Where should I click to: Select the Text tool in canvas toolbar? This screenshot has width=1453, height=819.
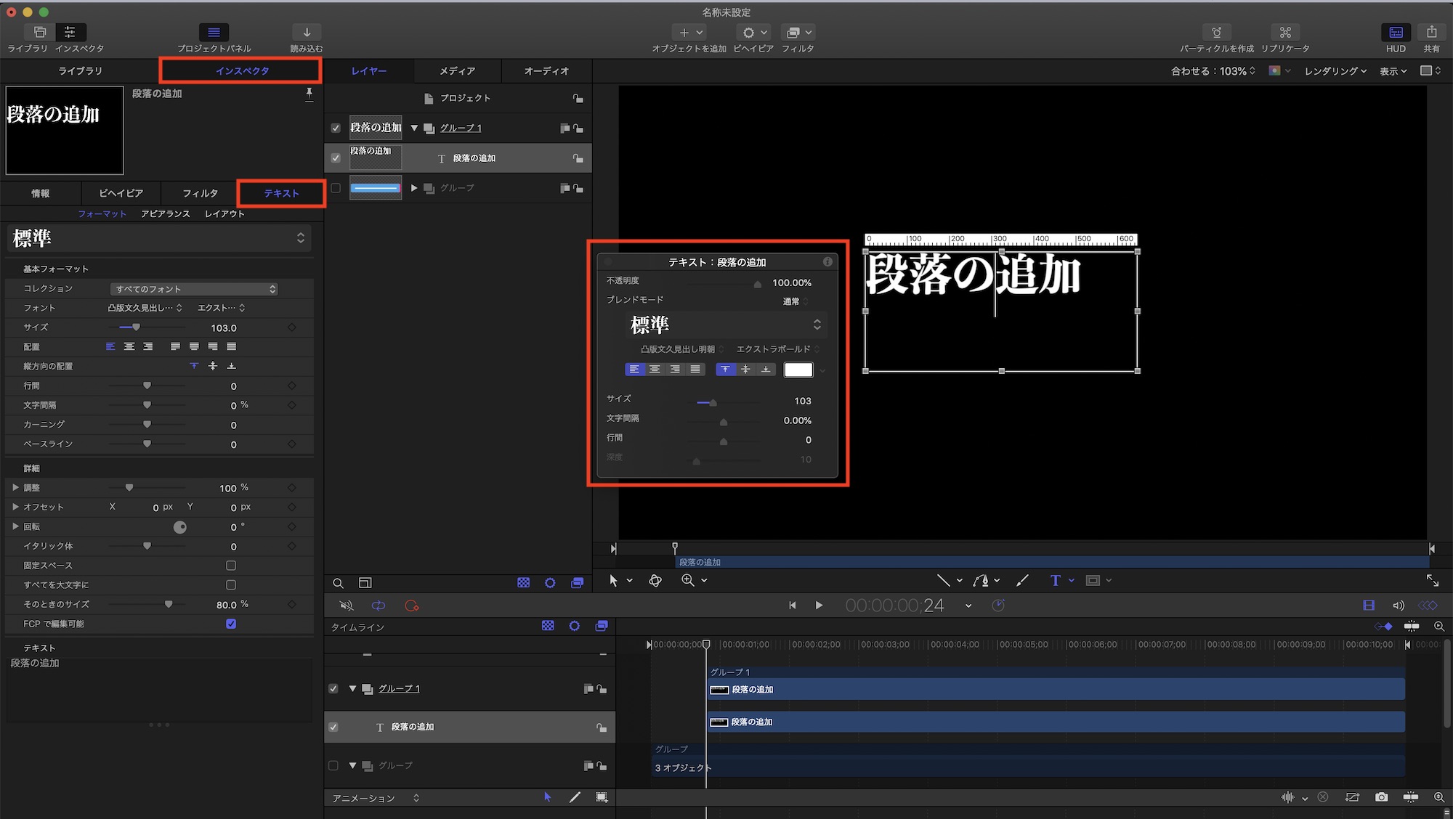coord(1055,580)
